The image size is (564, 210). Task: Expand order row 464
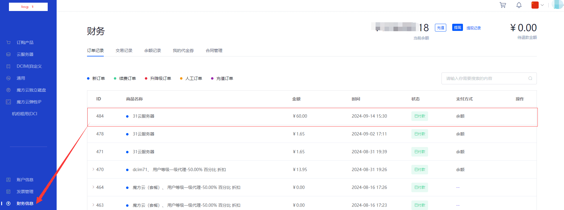click(x=93, y=187)
